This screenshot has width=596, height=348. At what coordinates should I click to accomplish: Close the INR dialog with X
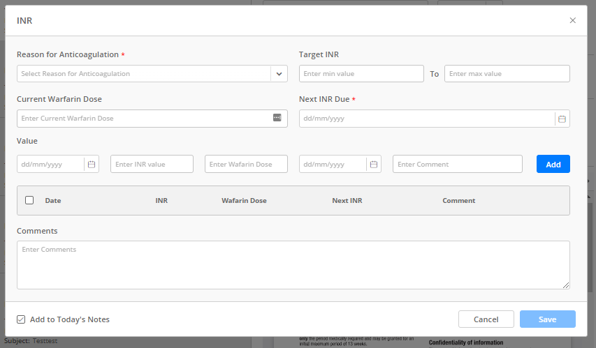[572, 20]
